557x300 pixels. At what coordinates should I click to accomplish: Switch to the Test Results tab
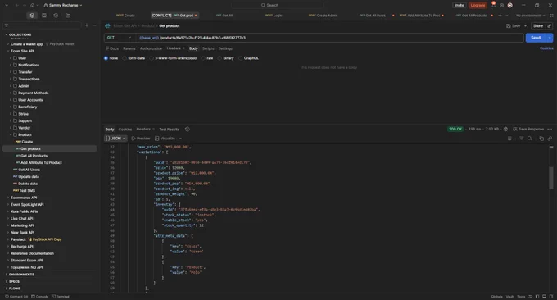[x=169, y=129]
